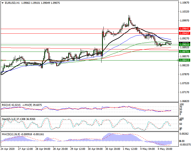The height and width of the screenshot is (152, 191).
Task: Click the 1.09270 price axis value
Action: pyautogui.click(x=184, y=39)
